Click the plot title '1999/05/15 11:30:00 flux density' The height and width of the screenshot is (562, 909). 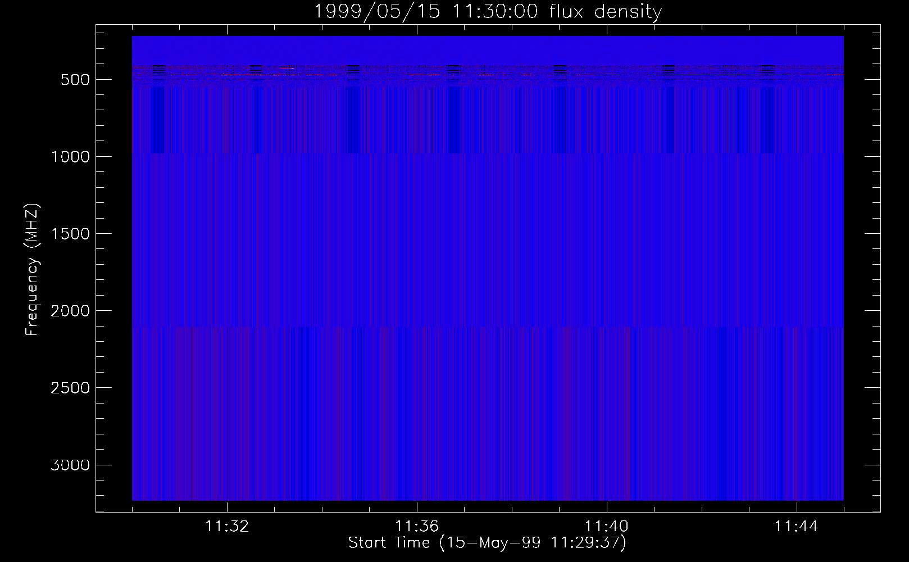tap(487, 12)
